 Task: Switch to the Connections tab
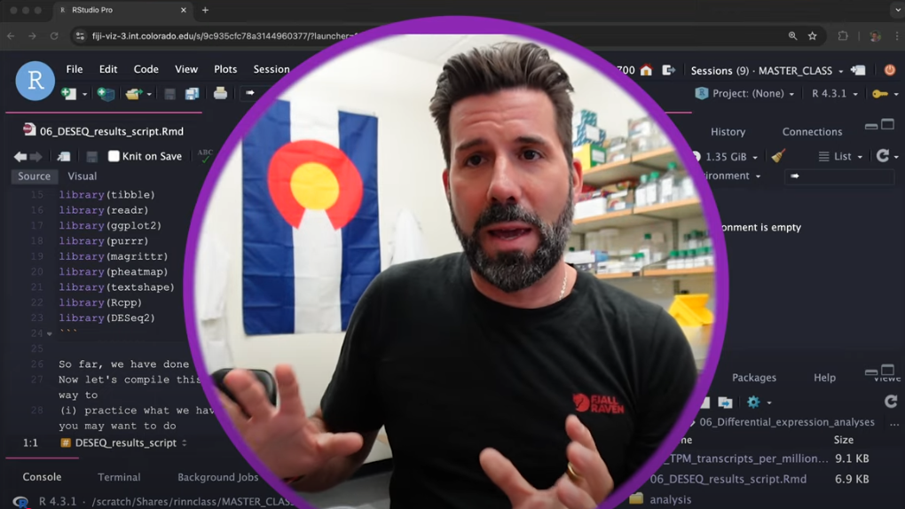coord(812,131)
